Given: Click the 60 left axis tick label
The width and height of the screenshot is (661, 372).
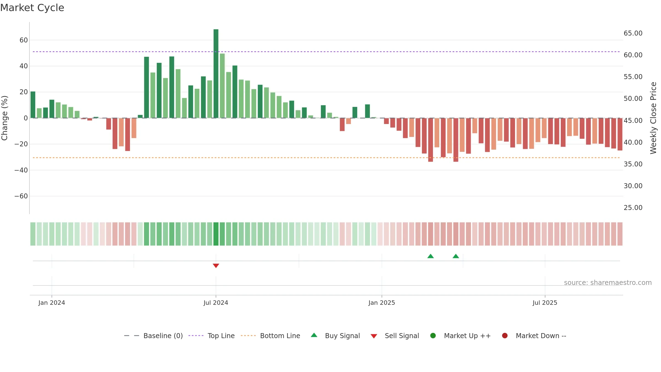Looking at the screenshot, I should click(x=24, y=40).
